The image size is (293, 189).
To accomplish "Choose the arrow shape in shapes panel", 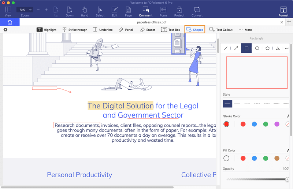I will pyautogui.click(x=236, y=48).
